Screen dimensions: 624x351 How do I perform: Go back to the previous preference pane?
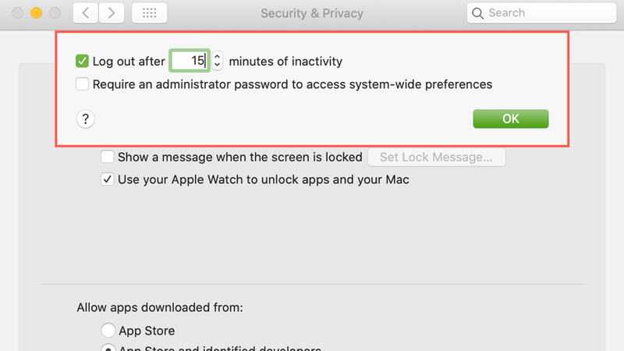85,13
